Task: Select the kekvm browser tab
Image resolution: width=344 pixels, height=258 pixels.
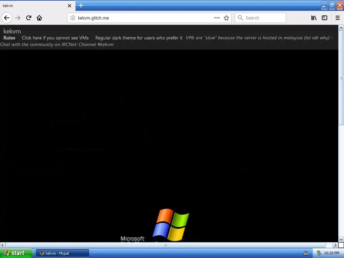Action: point(38,5)
